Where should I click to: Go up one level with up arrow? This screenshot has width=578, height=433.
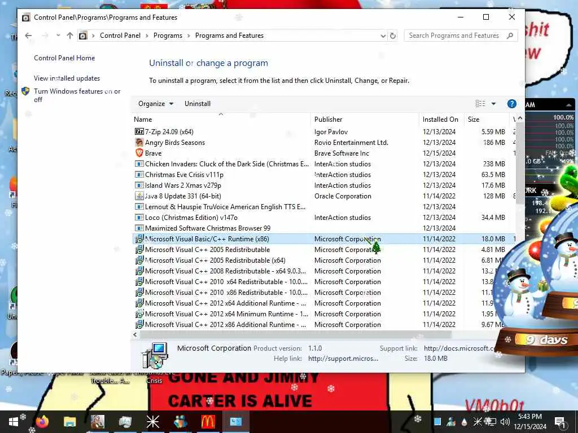[x=69, y=36]
